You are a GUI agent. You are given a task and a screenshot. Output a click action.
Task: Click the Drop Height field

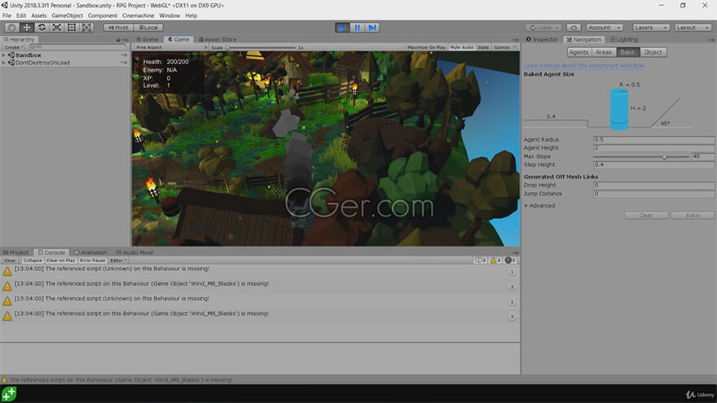coord(653,185)
